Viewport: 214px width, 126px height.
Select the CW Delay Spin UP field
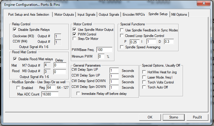(x=114, y=70)
